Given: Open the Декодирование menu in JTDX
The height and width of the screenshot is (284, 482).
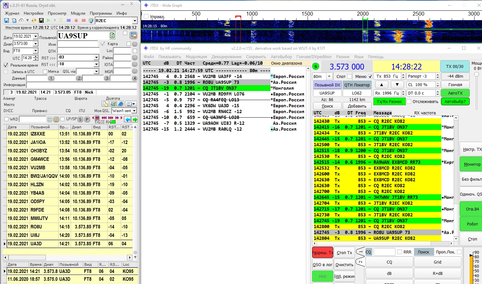Looking at the screenshot, I should click(226, 57).
